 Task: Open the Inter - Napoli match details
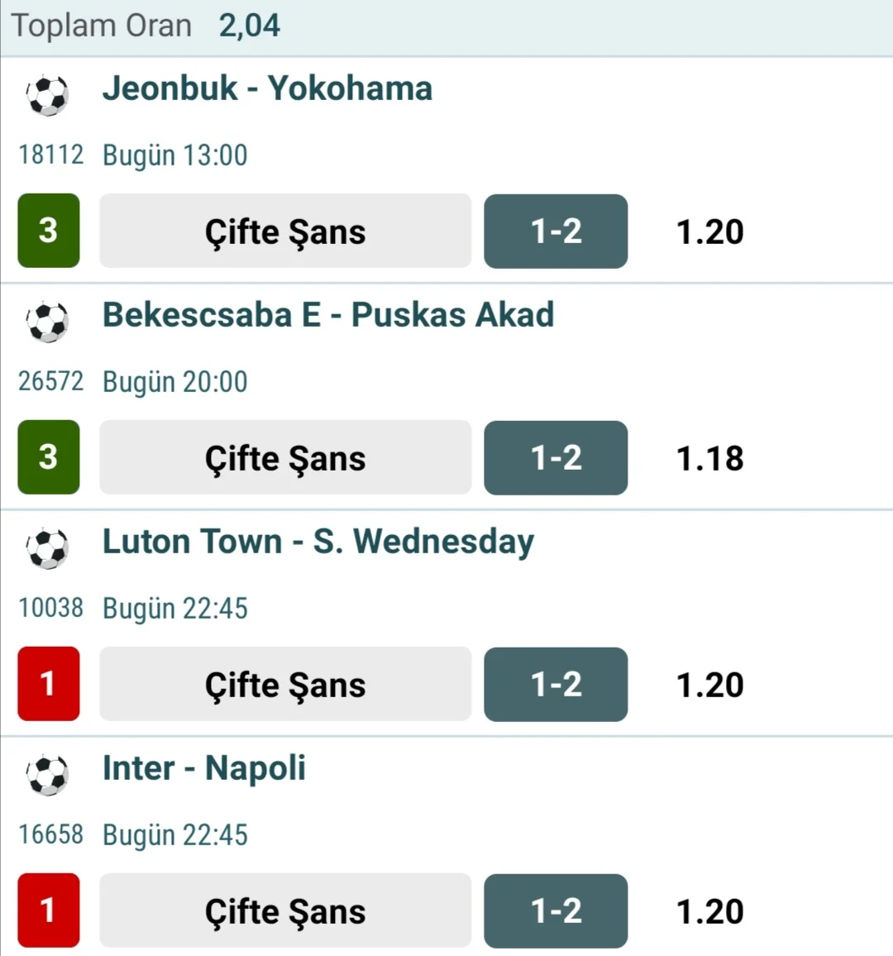[x=204, y=768]
